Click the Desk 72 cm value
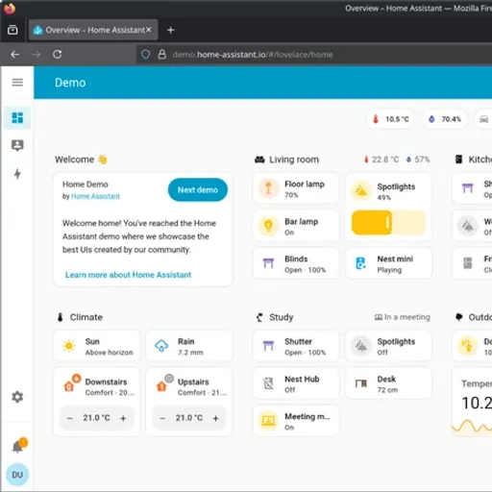The width and height of the screenshot is (492, 492). 387,390
